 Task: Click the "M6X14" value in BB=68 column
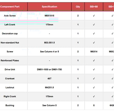click(x=94, y=51)
